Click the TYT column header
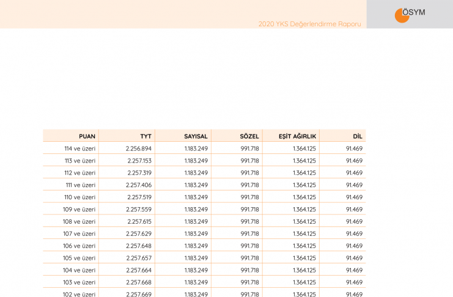Screen dimensions: 453x297 click(145, 136)
